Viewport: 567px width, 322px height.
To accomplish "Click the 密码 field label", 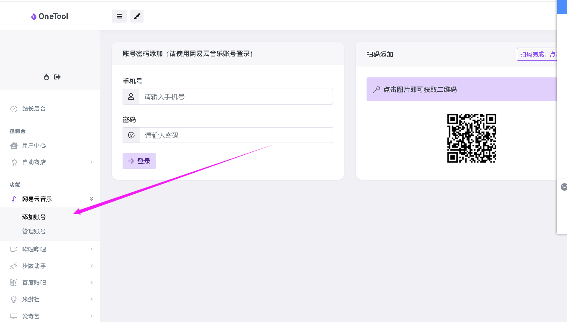I will (129, 120).
